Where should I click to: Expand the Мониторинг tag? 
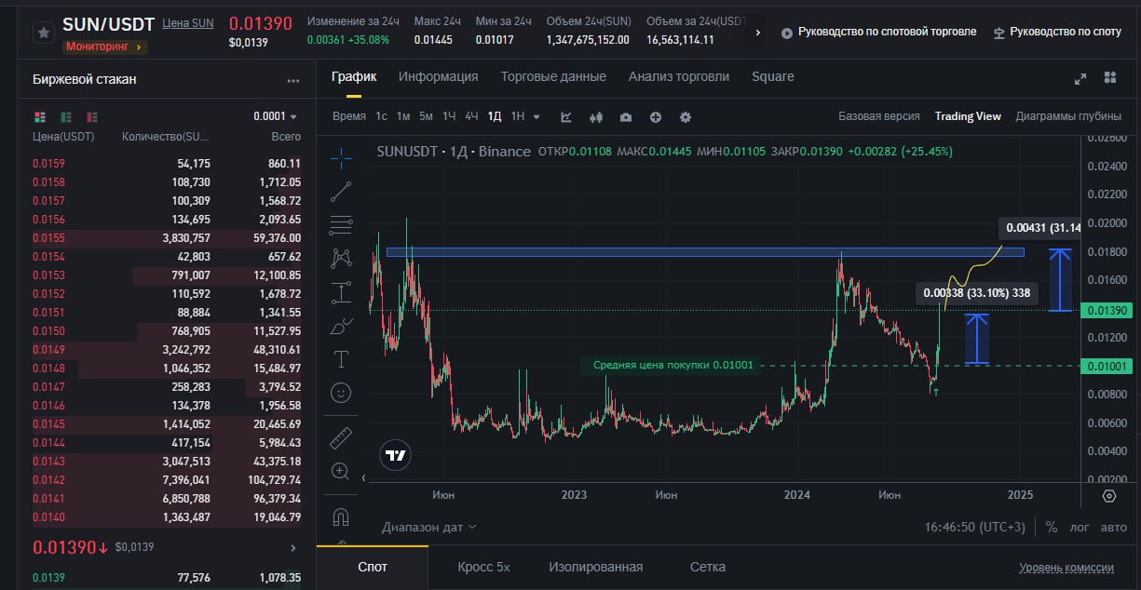pos(105,47)
